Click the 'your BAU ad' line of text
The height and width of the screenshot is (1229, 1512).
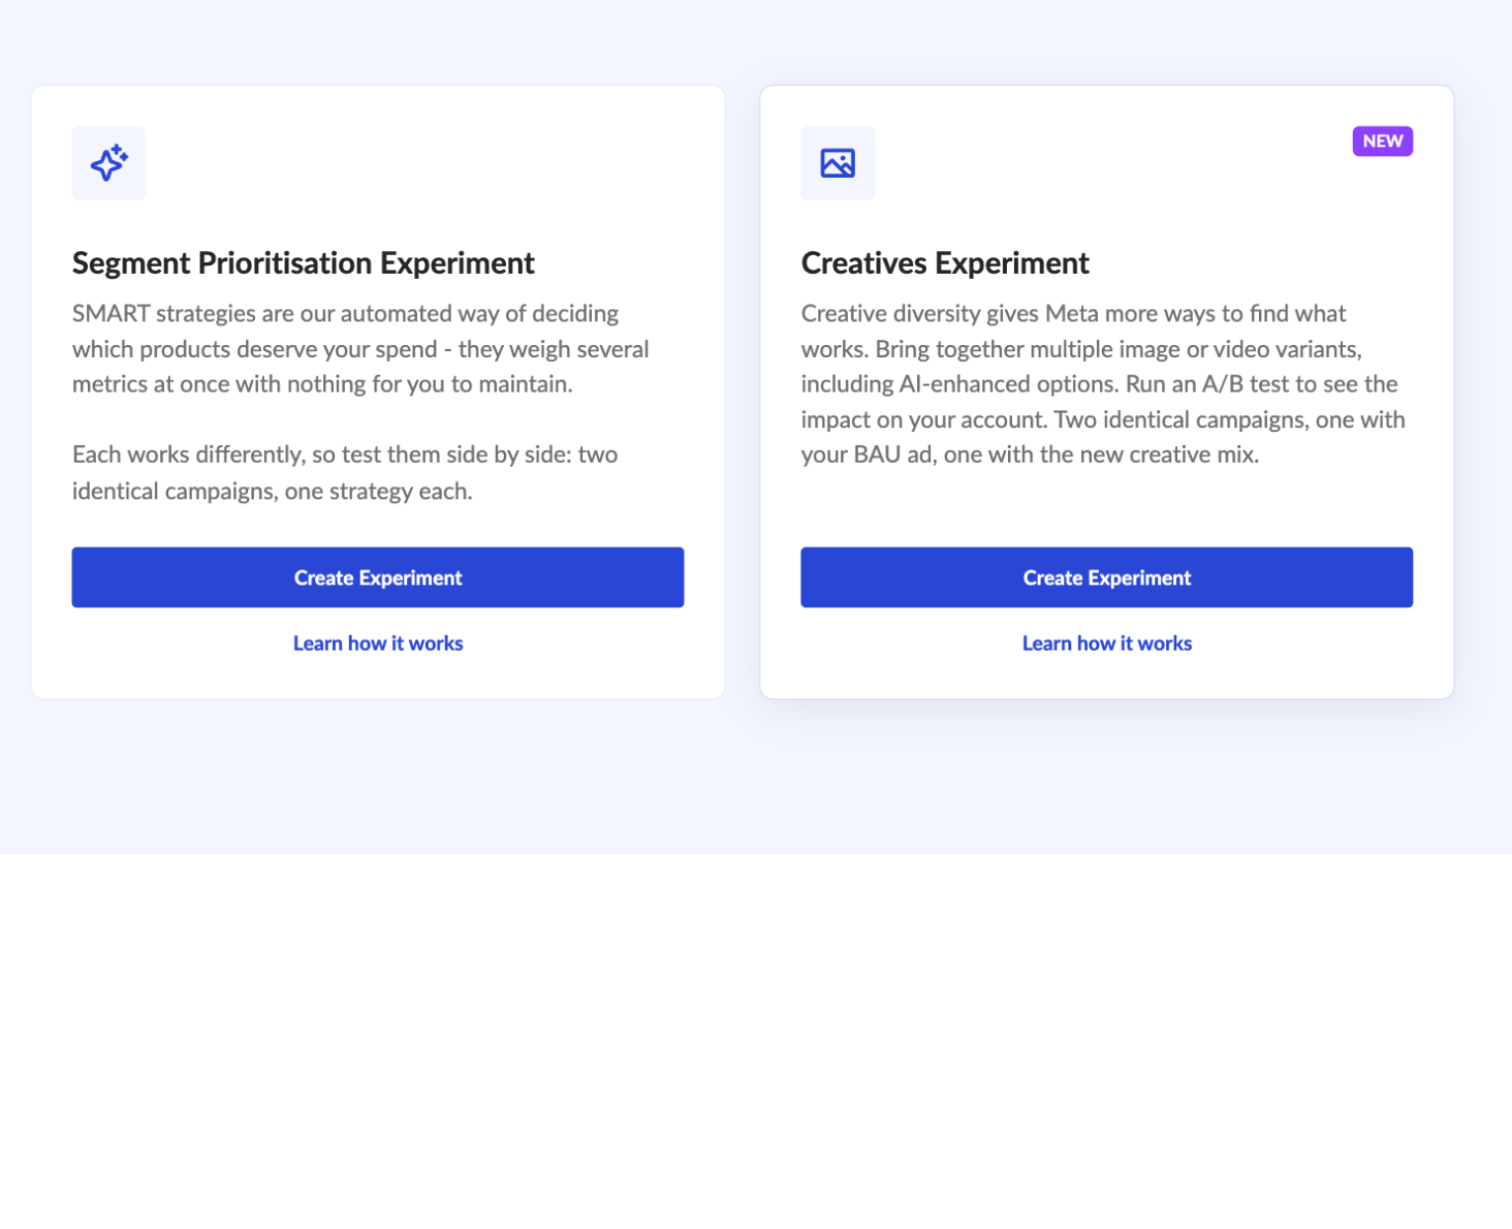coord(1030,455)
